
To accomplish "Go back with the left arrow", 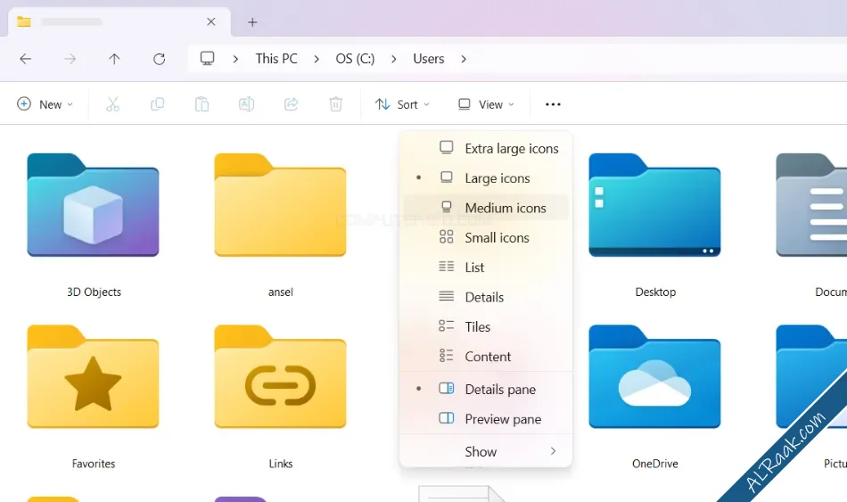I will tap(25, 59).
